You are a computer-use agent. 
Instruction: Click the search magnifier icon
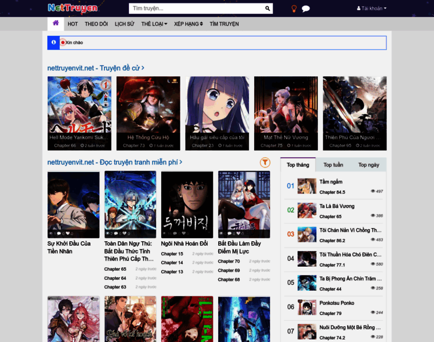(267, 9)
